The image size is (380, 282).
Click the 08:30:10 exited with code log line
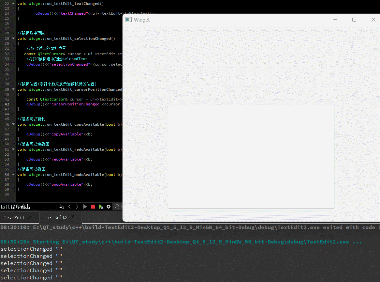coord(190,227)
